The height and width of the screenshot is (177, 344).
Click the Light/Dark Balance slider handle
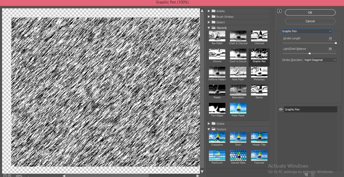tap(310, 54)
